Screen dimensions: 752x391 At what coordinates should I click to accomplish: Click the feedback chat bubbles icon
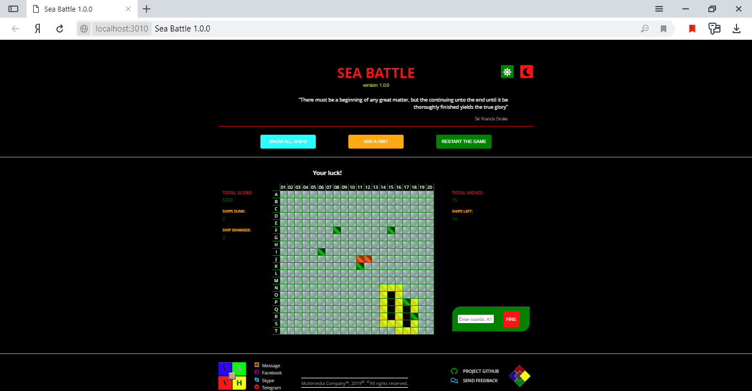coord(455,381)
